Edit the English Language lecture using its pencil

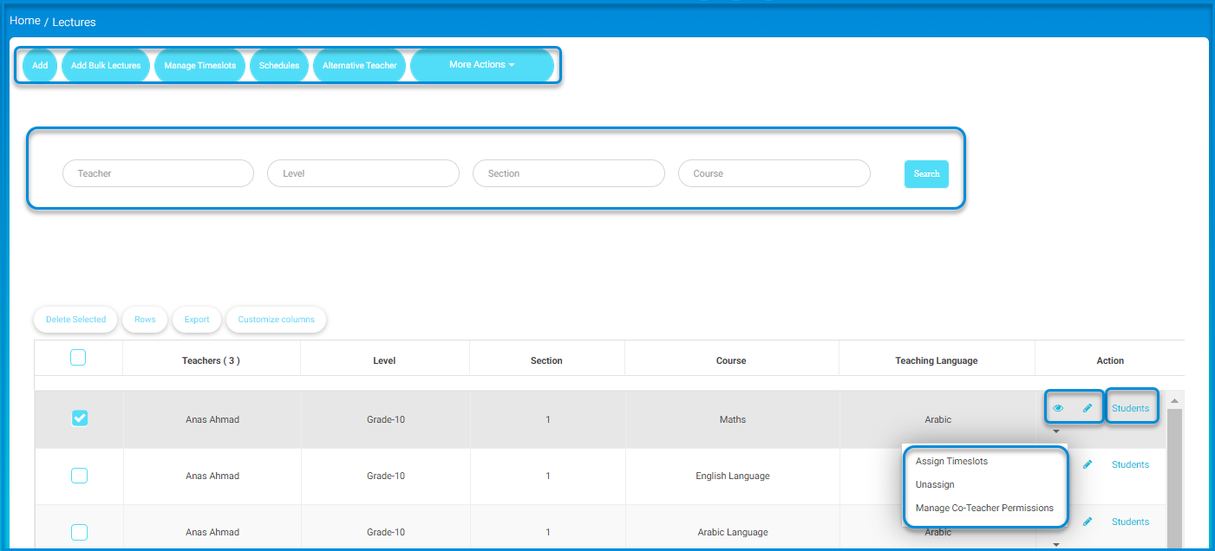coord(1088,464)
